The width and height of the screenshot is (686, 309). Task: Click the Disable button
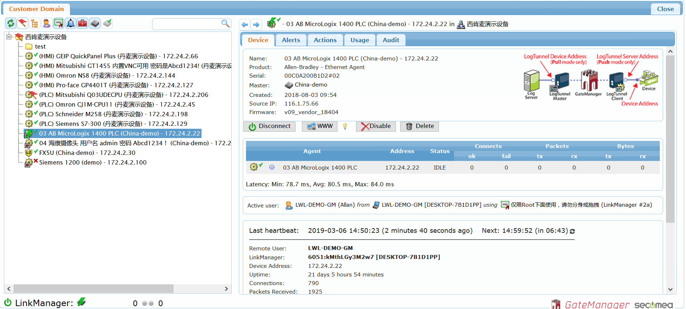tap(376, 126)
